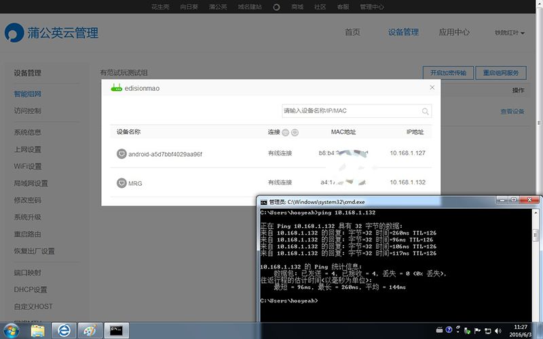Screen dimensions: 543x339
Task: Click the wireless connection filter icon
Action: click(x=295, y=132)
